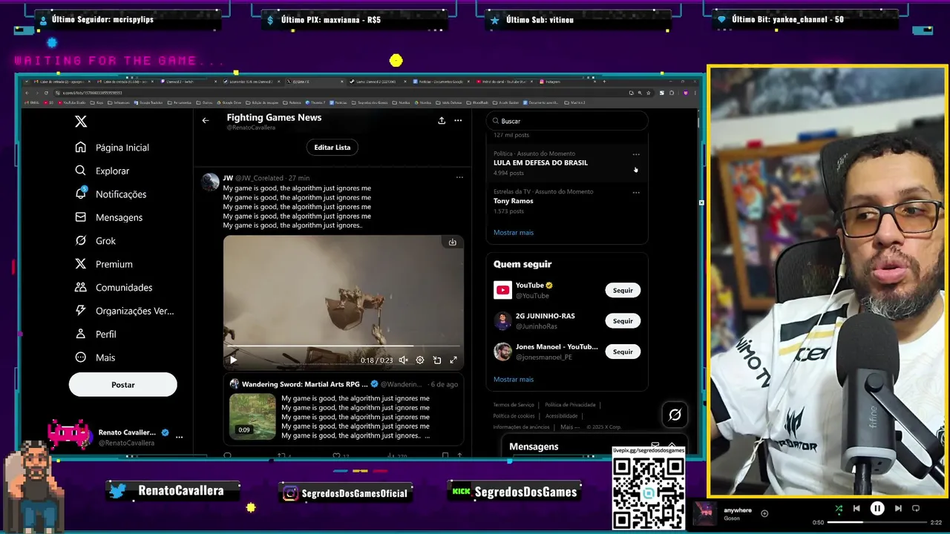This screenshot has width=950, height=534.
Task: Open the LULA EM DEFESA DO BRASIL trend
Action: point(566,163)
